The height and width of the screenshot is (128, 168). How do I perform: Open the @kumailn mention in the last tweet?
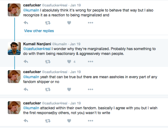pos(31,108)
